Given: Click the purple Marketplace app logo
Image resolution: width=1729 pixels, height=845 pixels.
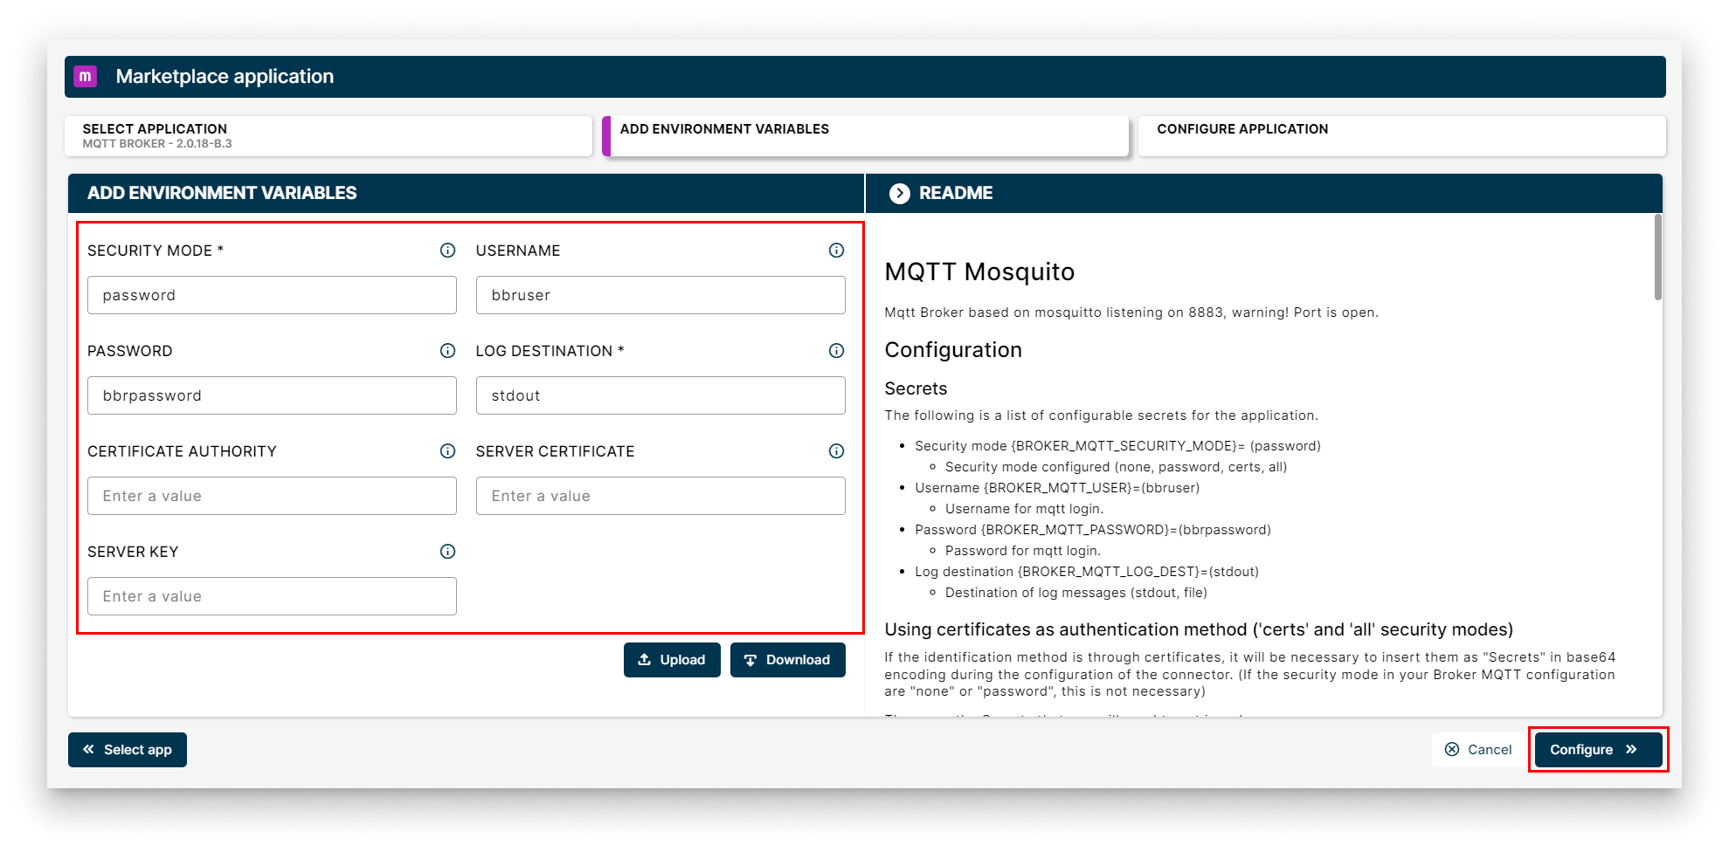Looking at the screenshot, I should click(x=85, y=77).
